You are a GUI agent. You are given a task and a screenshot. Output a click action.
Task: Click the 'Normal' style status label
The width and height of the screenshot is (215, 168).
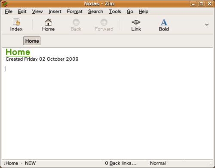[x=158, y=163]
